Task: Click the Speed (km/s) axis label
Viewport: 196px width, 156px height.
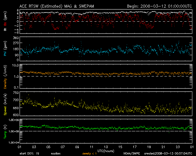Action: click(5, 104)
